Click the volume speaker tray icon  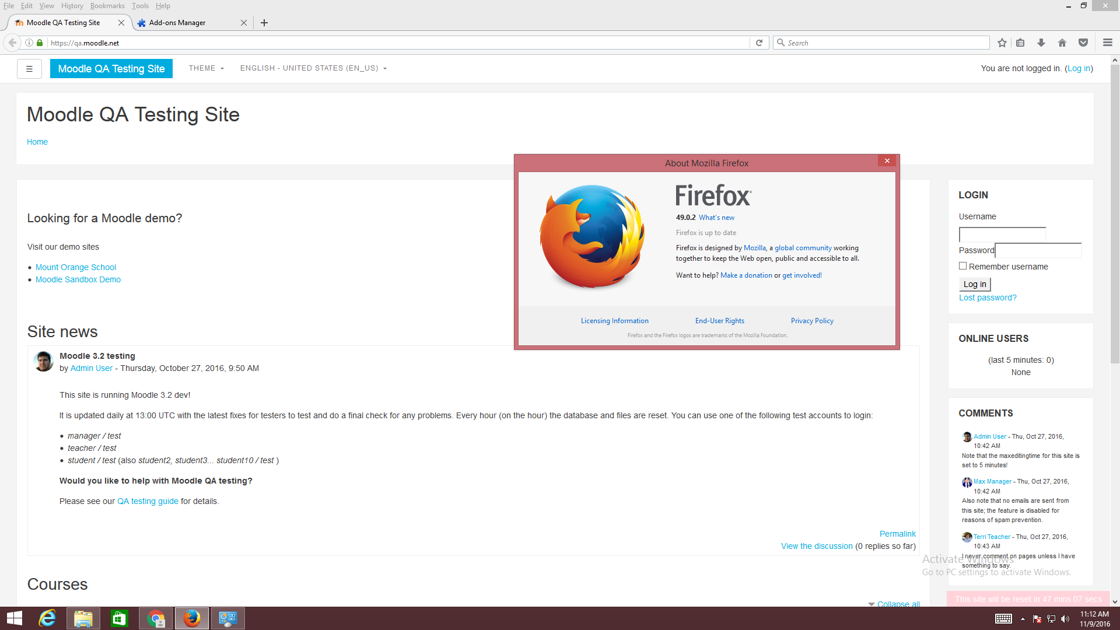(1065, 619)
